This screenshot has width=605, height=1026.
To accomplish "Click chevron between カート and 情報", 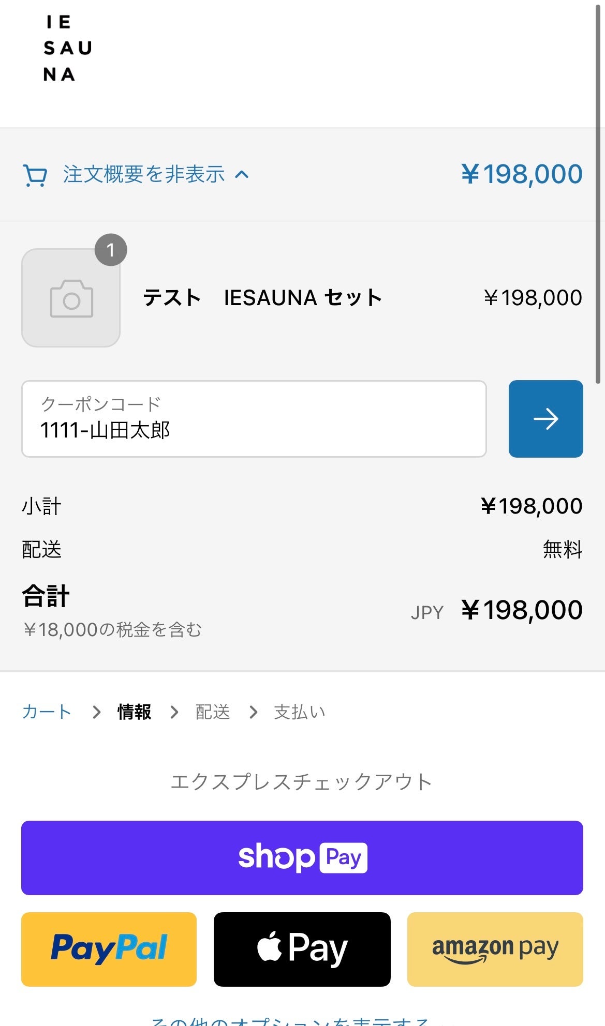I will 96,712.
